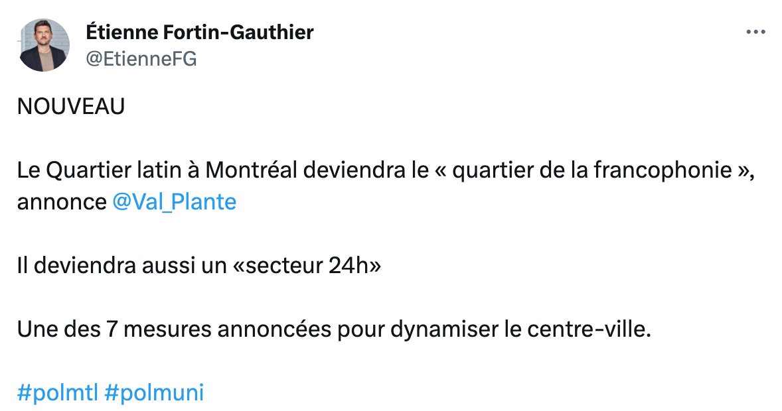Click the sentence starting Le Quartier latin
This screenshot has height=411, width=782.
point(386,186)
